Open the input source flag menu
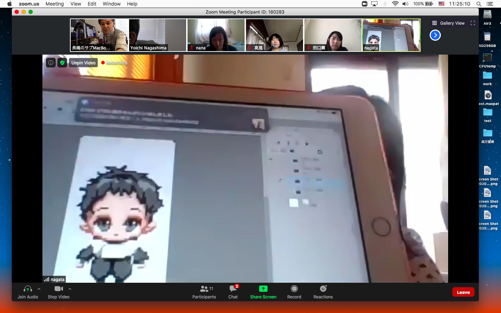 click(x=442, y=4)
